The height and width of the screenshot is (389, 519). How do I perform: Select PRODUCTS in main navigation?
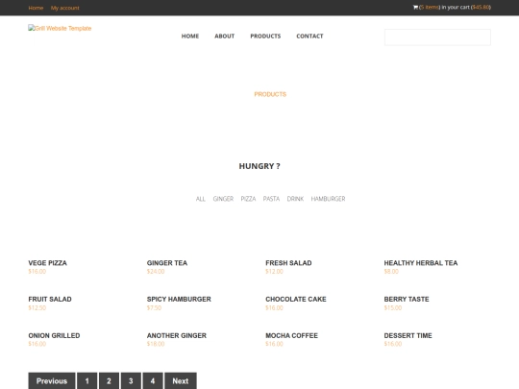pyautogui.click(x=265, y=36)
